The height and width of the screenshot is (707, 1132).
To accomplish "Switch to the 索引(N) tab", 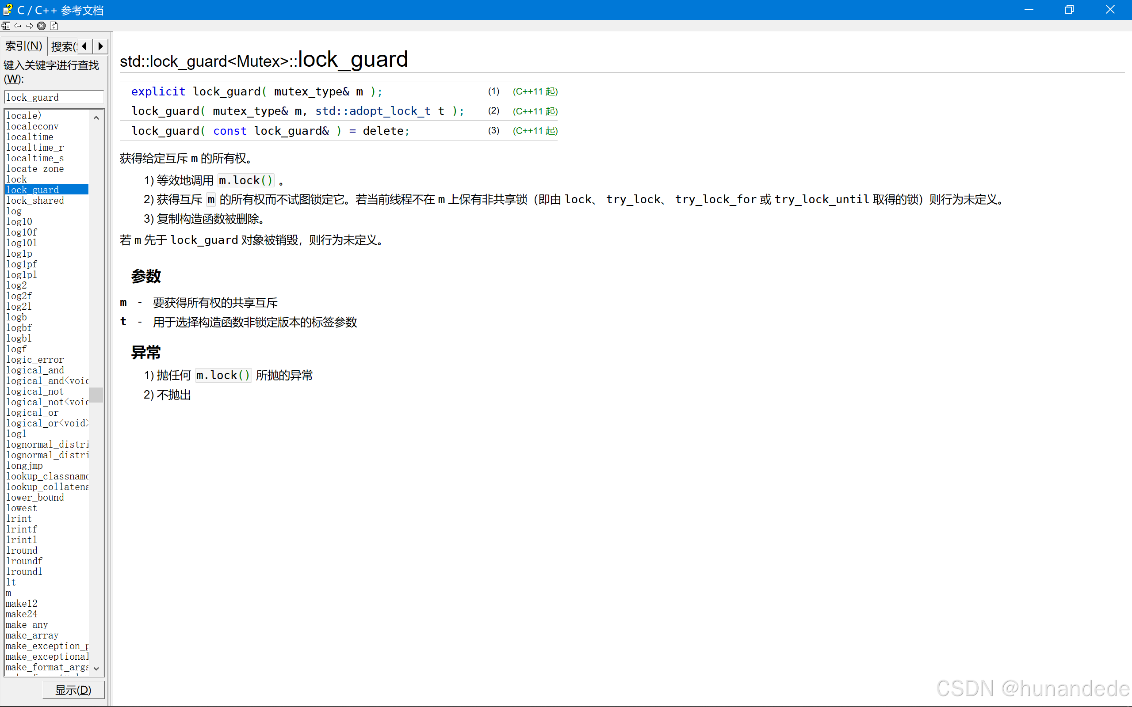I will pos(23,46).
